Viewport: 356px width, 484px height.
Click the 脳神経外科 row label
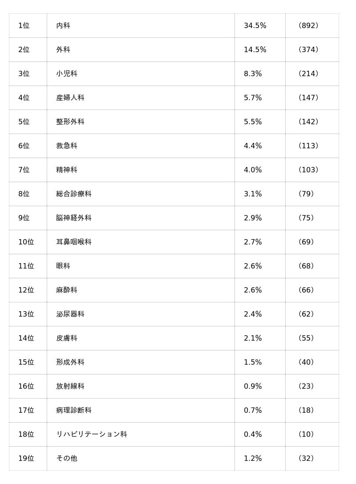pyautogui.click(x=74, y=218)
